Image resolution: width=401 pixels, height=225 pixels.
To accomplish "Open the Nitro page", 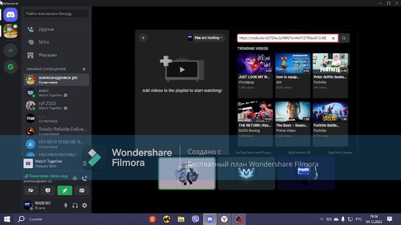I will pos(56,42).
